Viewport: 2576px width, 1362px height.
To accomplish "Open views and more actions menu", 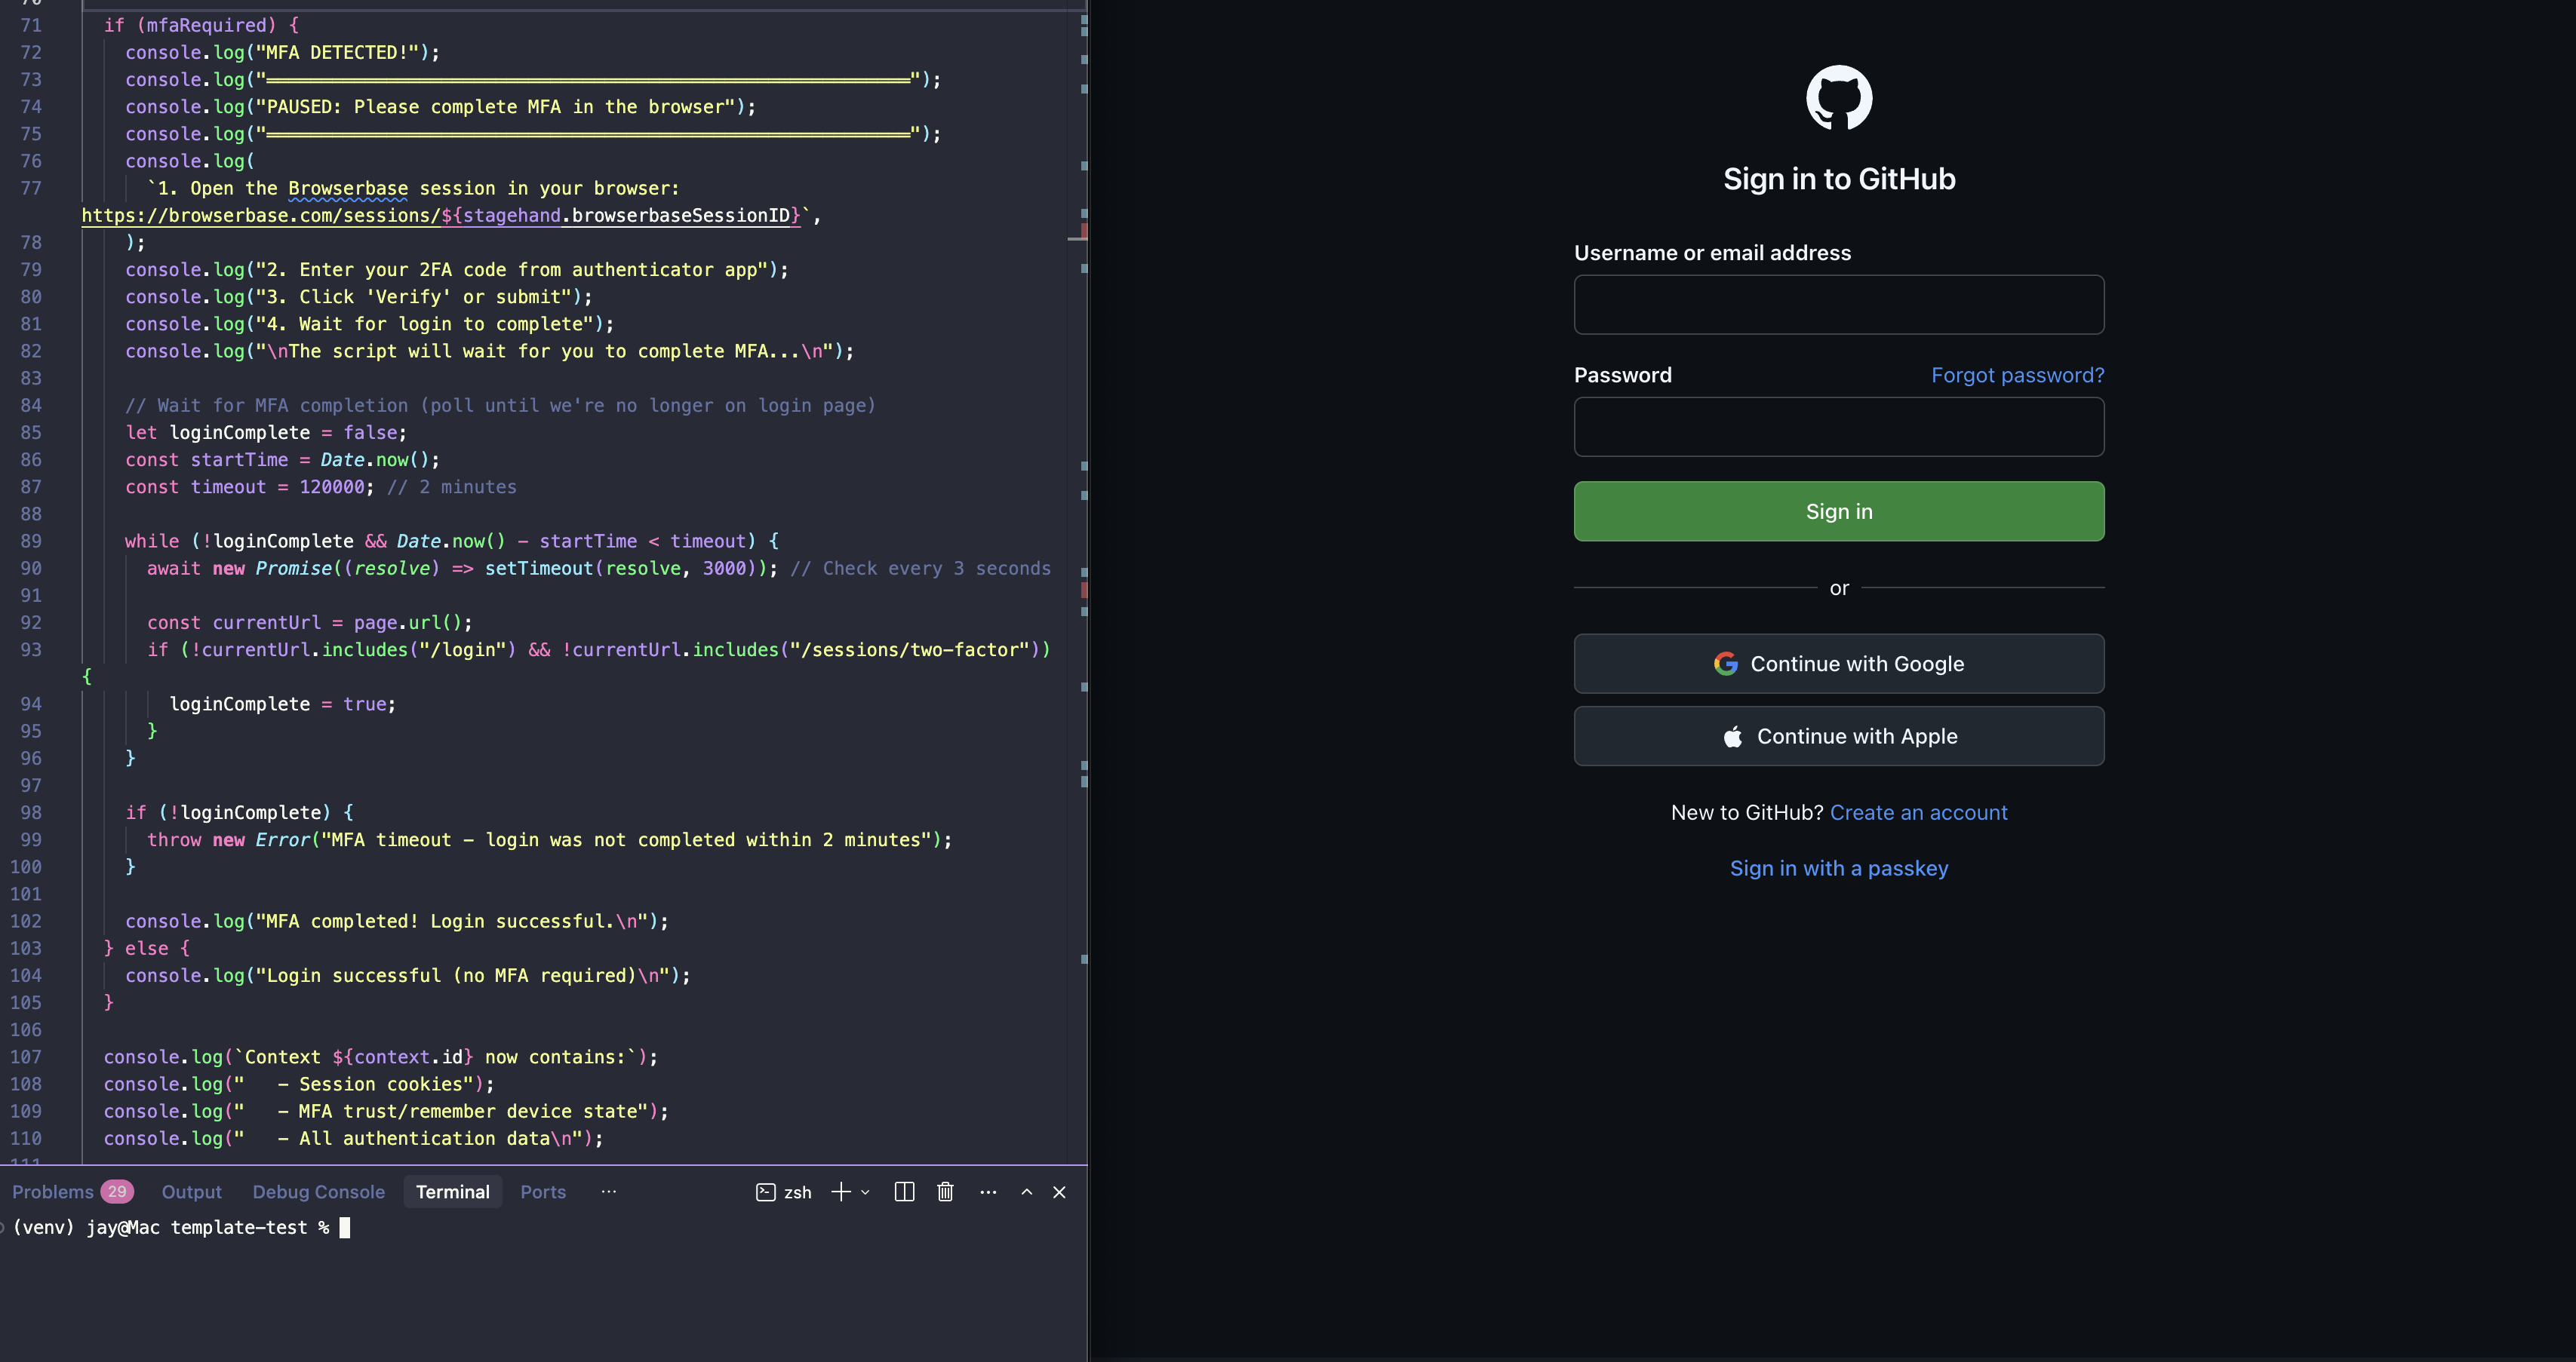I will (988, 1191).
